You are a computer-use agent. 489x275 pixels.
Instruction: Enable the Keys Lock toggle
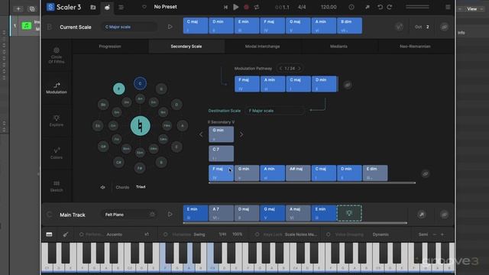257,235
